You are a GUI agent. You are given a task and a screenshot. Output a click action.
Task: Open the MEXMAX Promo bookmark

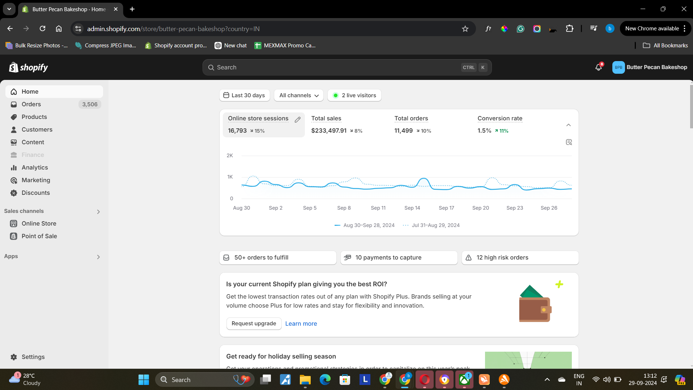(x=285, y=46)
